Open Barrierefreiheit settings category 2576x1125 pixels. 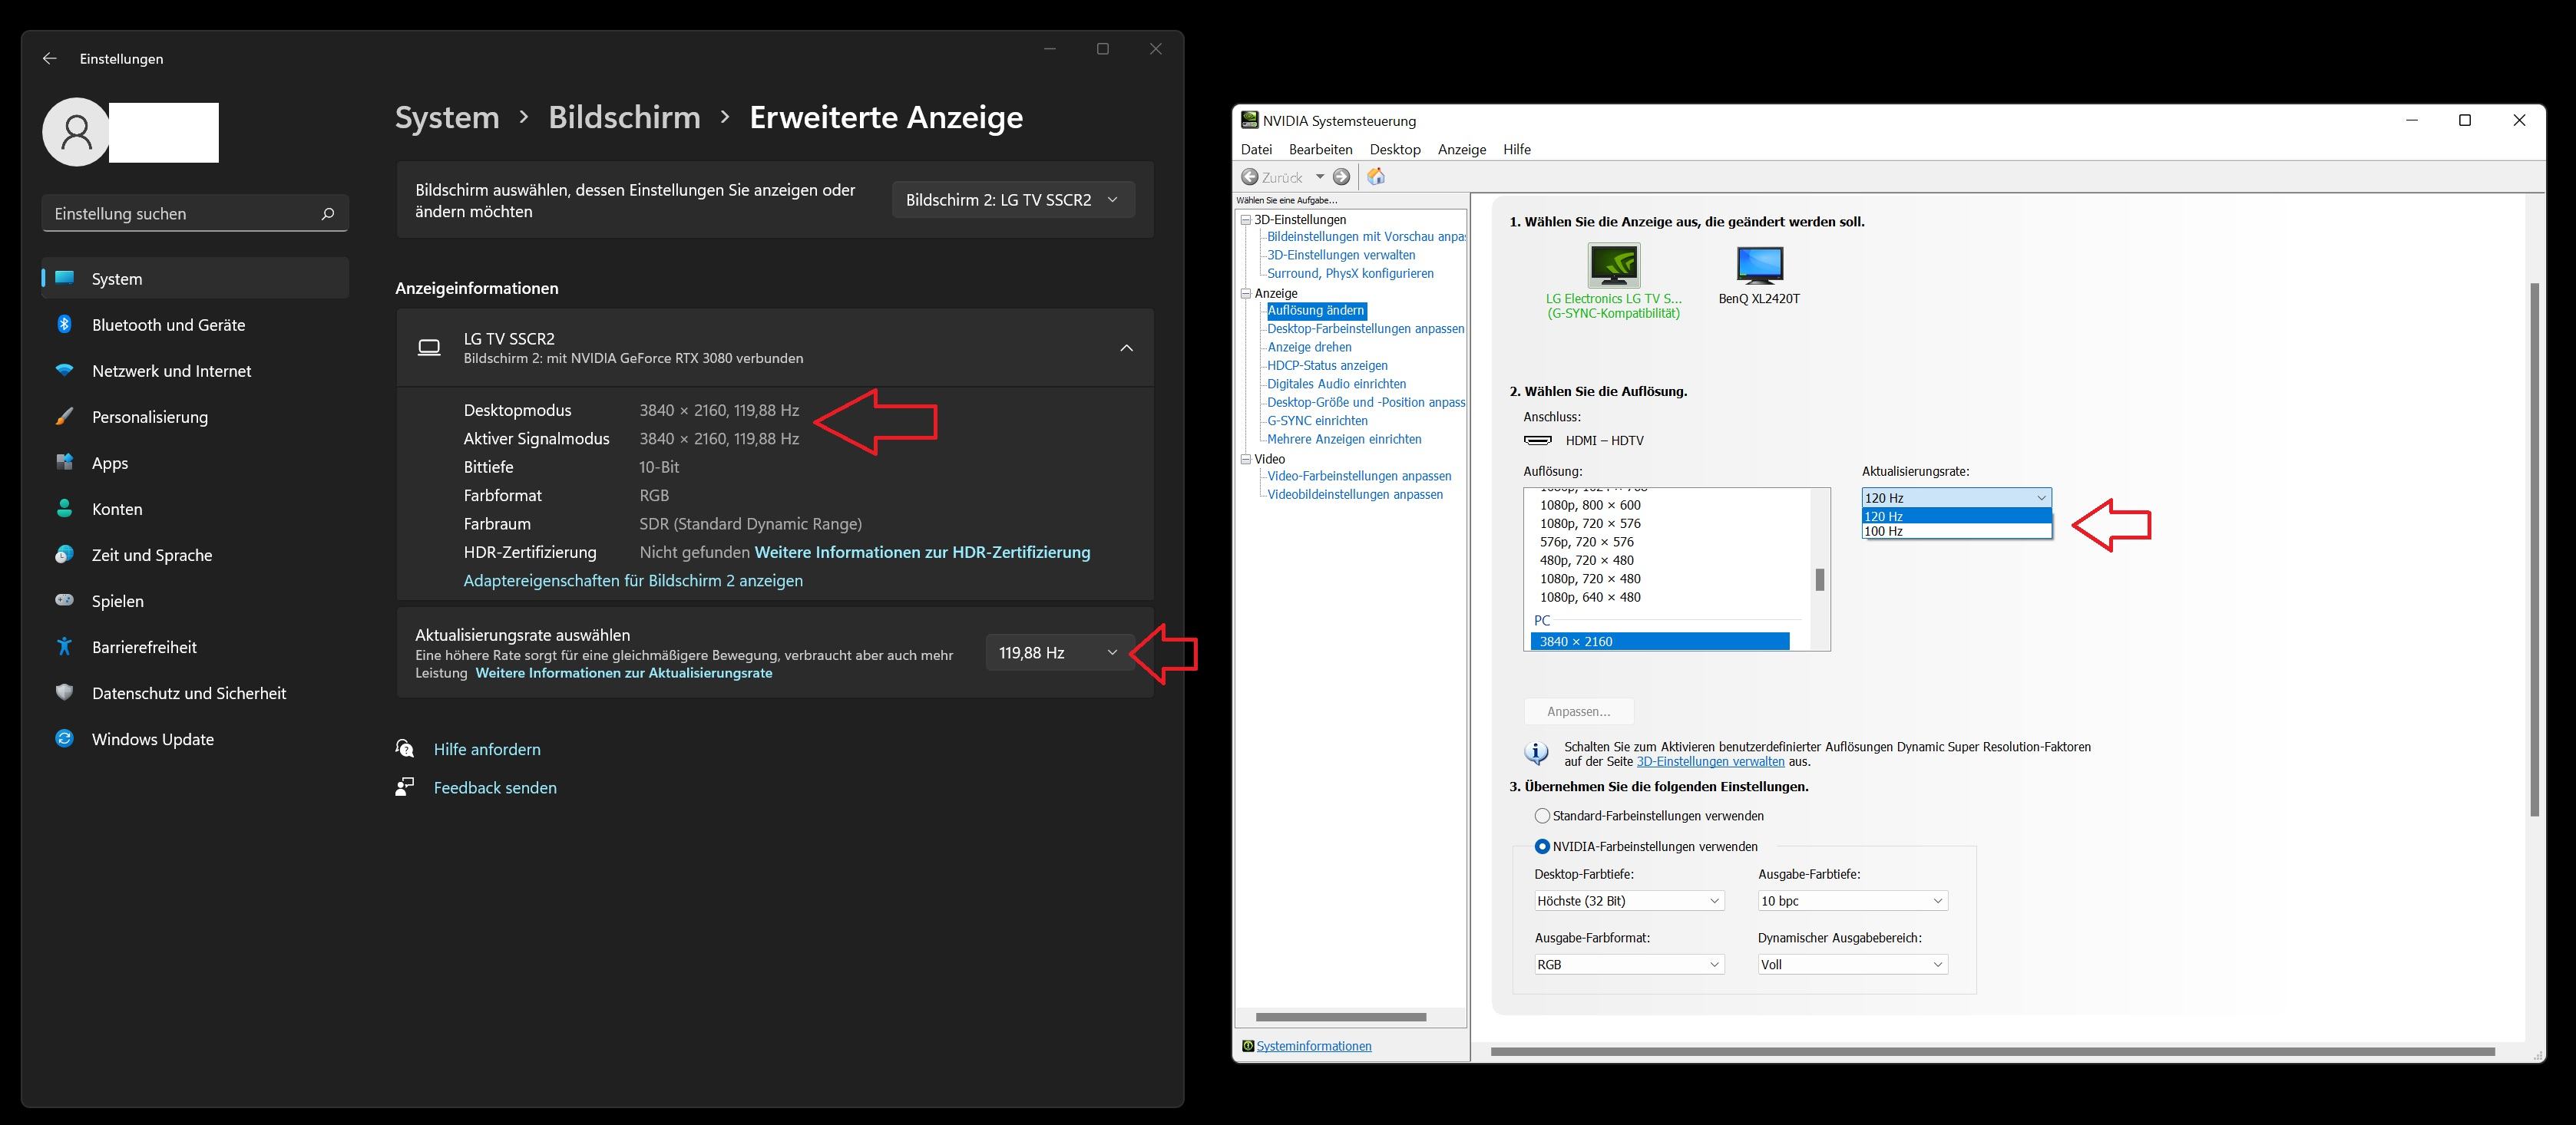(x=195, y=646)
